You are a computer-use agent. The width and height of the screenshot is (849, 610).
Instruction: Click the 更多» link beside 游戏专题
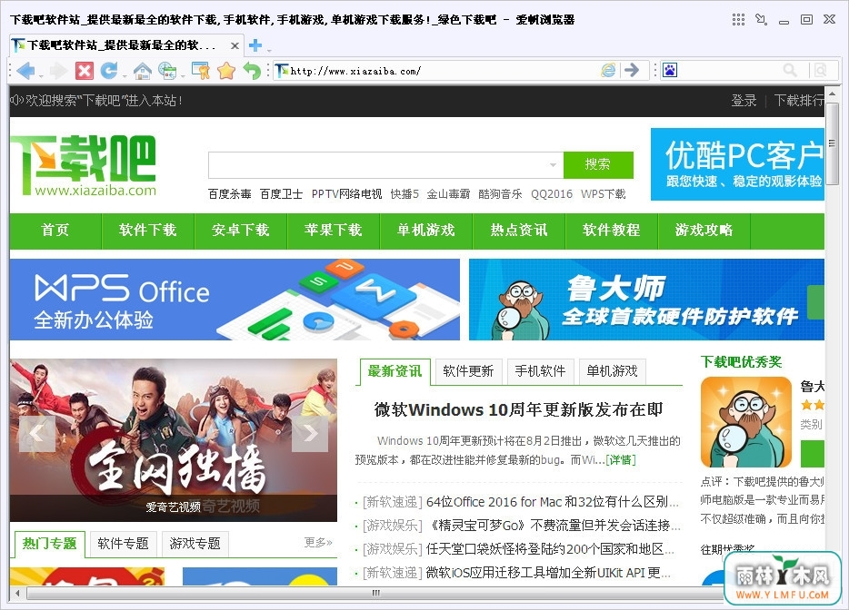pos(318,543)
